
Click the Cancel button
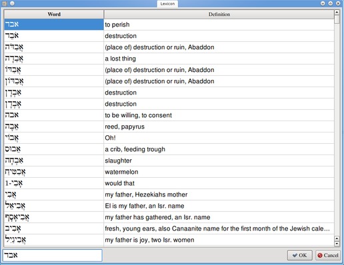click(x=328, y=255)
